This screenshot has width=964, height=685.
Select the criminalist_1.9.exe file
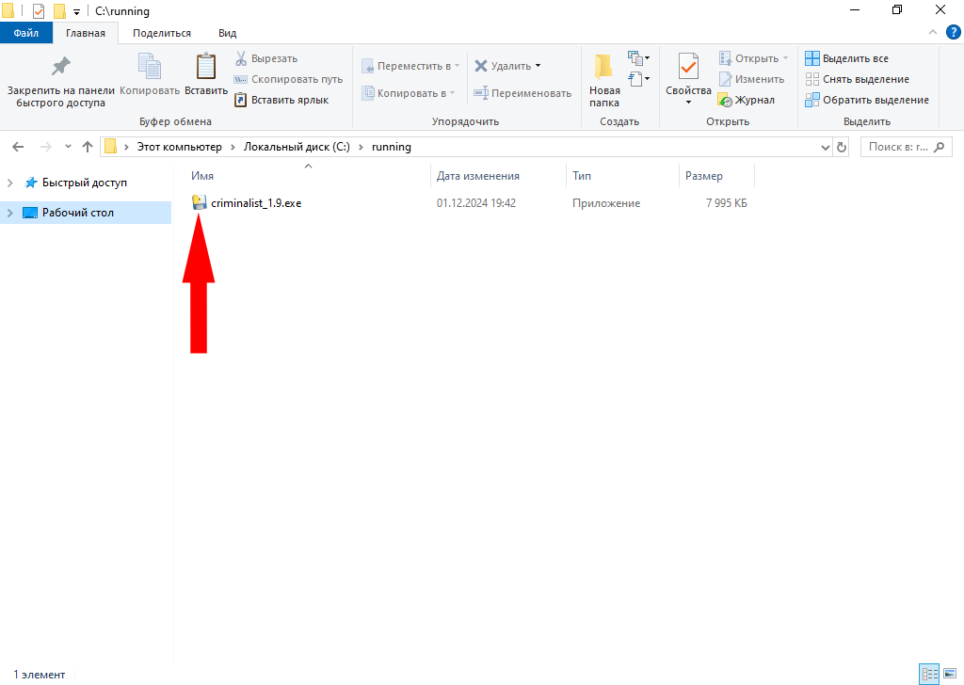[x=256, y=203]
